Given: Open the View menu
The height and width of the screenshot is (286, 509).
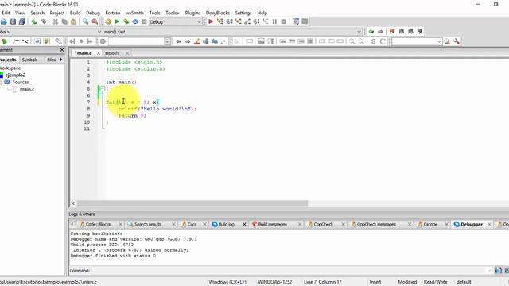Looking at the screenshot, I should 20,13.
